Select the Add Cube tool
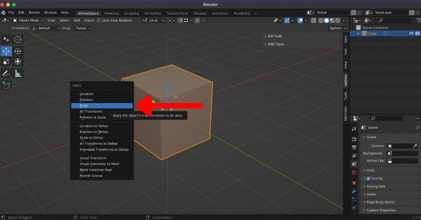 click(6, 85)
